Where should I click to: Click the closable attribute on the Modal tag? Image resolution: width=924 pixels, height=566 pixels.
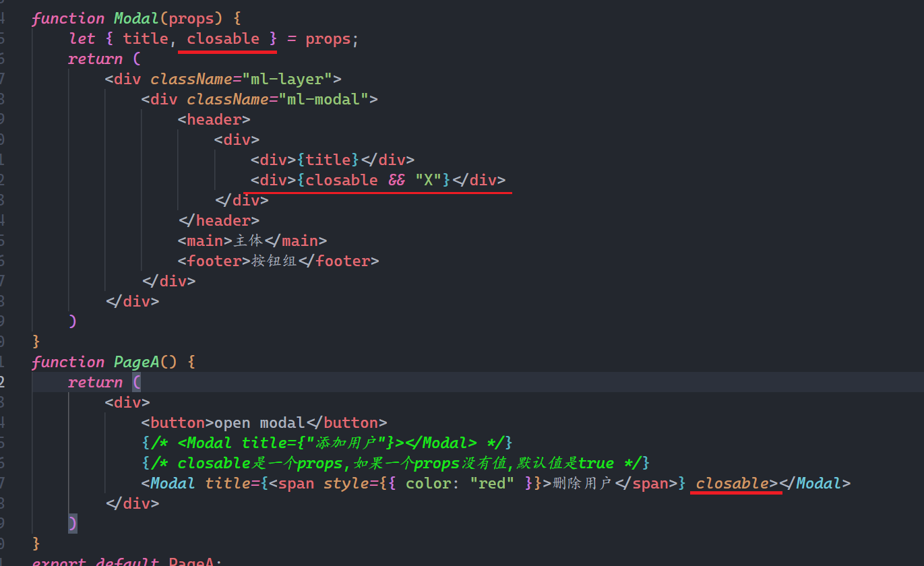click(x=733, y=483)
